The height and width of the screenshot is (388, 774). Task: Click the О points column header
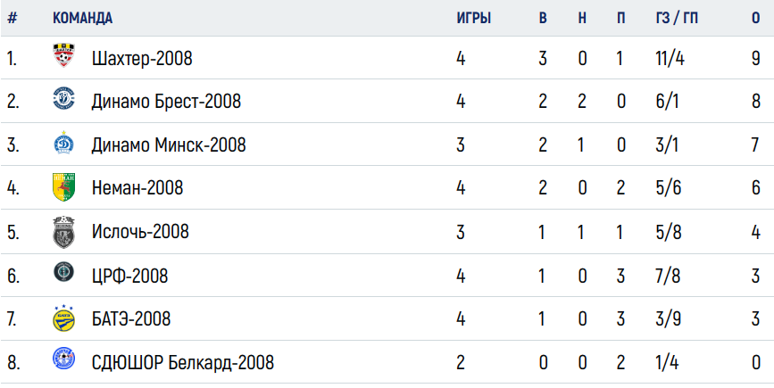point(756,18)
